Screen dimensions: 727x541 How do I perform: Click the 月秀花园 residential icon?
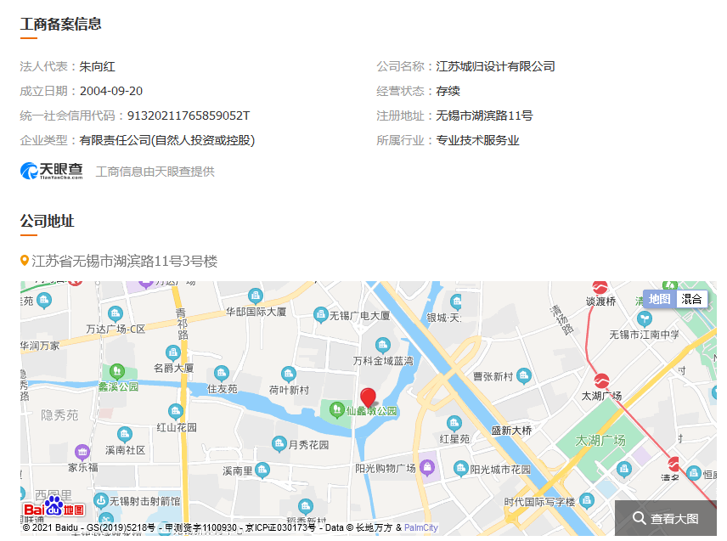coord(279,444)
